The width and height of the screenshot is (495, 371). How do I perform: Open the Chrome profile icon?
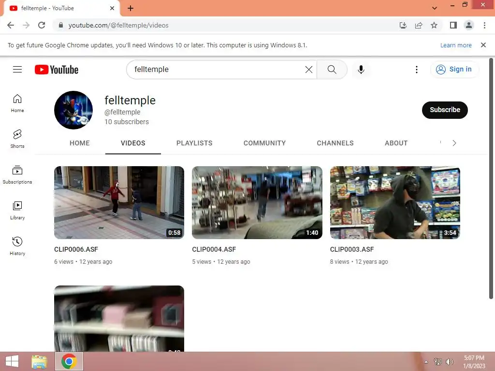[469, 25]
